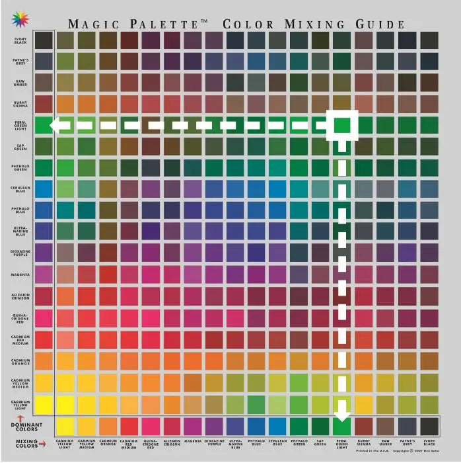
Task: Pick the Cerulean Blue mixing color swatch
Action: [277, 427]
